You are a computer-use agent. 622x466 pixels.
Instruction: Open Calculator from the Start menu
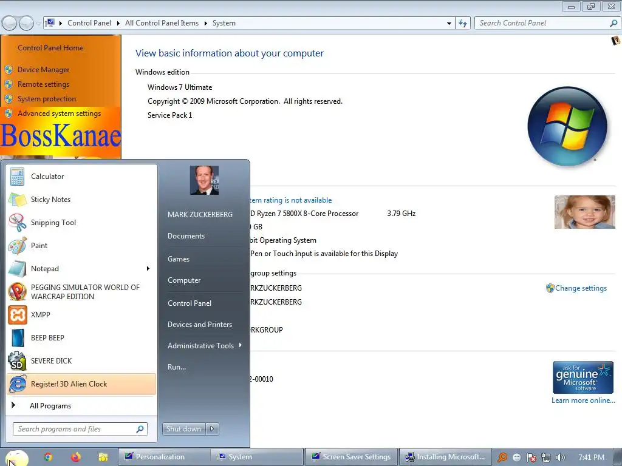tap(81, 177)
